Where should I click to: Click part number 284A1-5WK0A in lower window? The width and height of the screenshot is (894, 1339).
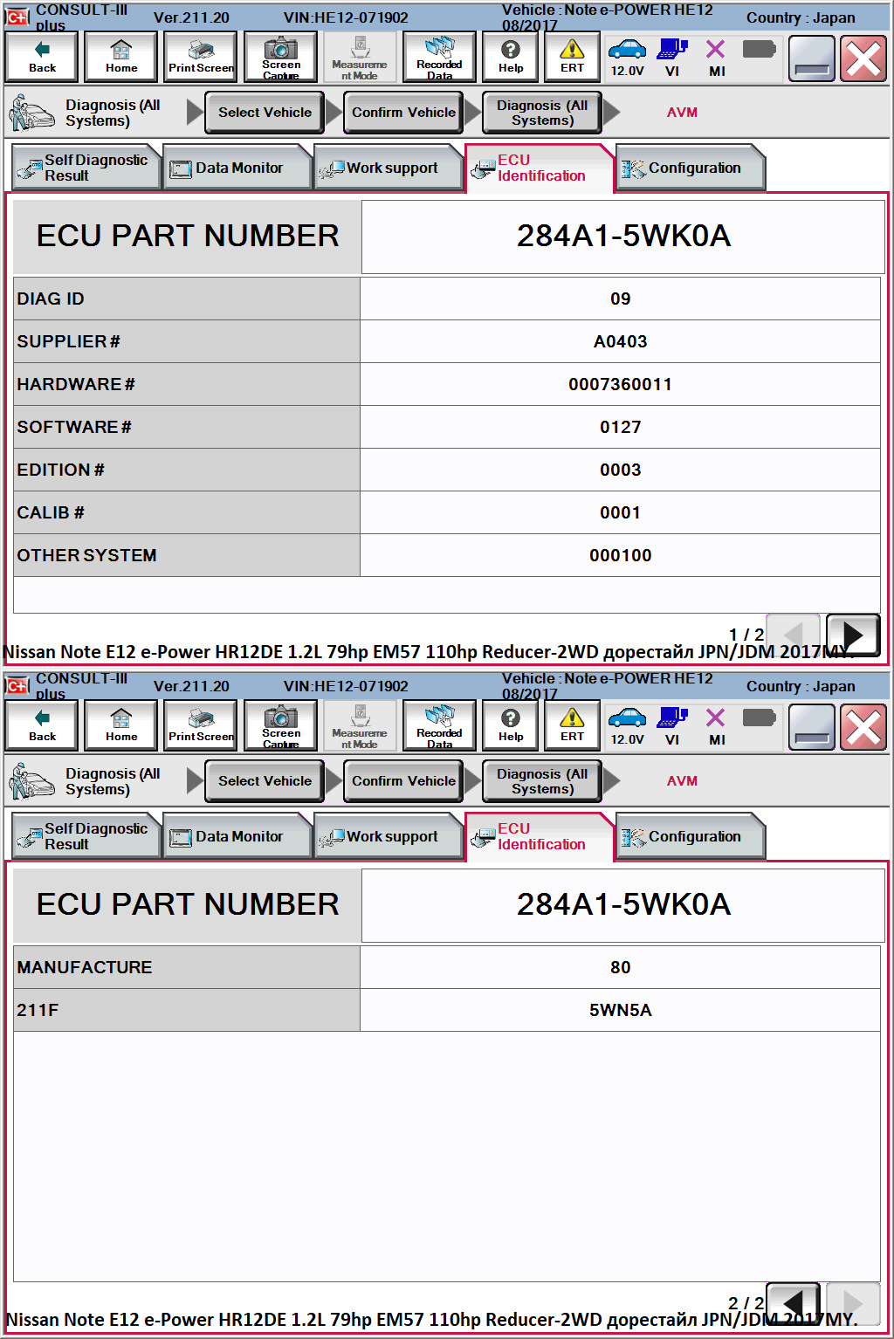coord(623,905)
